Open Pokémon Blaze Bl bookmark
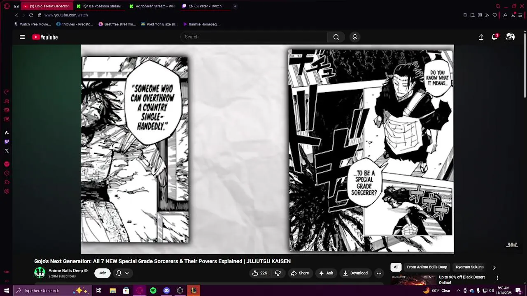 [159, 24]
